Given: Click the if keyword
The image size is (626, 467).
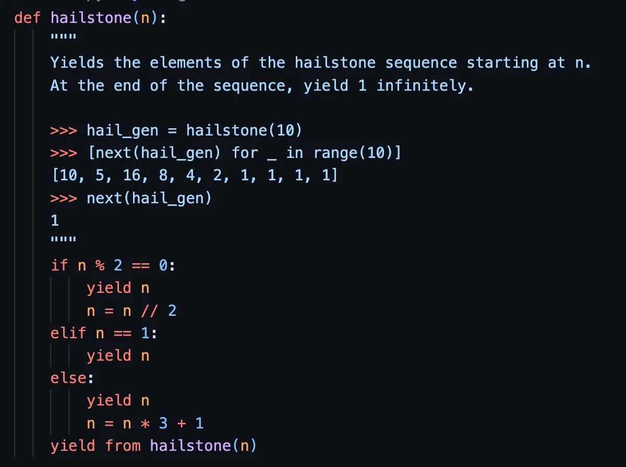Looking at the screenshot, I should coord(59,265).
